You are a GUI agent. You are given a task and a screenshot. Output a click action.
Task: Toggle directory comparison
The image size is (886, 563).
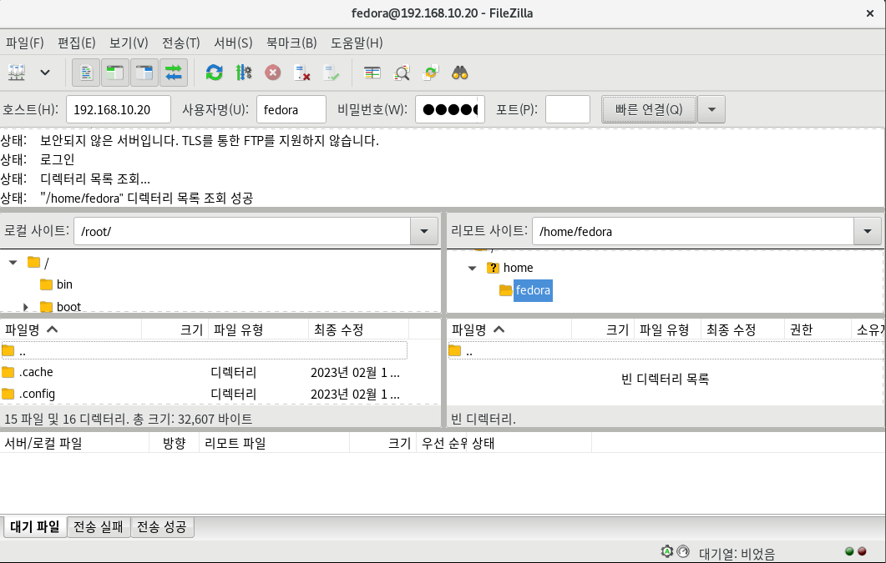click(x=402, y=73)
